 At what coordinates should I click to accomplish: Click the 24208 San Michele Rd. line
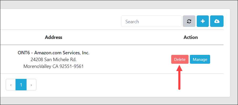pyautogui.click(x=54, y=60)
